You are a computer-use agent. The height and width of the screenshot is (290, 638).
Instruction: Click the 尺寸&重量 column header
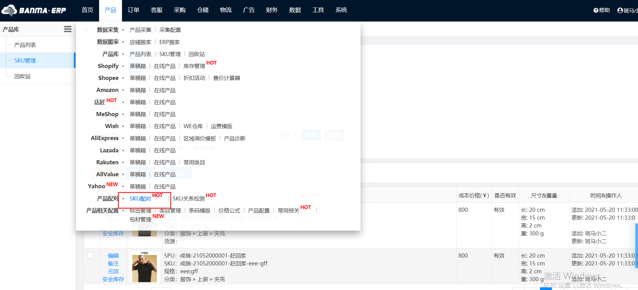click(544, 195)
